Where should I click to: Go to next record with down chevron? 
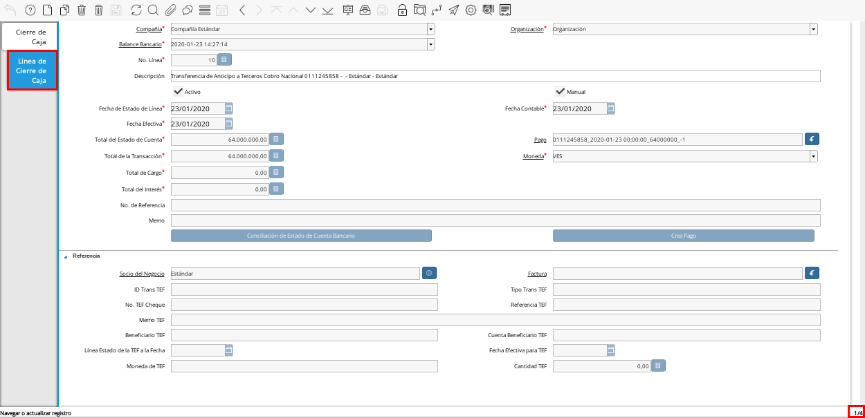pyautogui.click(x=310, y=10)
